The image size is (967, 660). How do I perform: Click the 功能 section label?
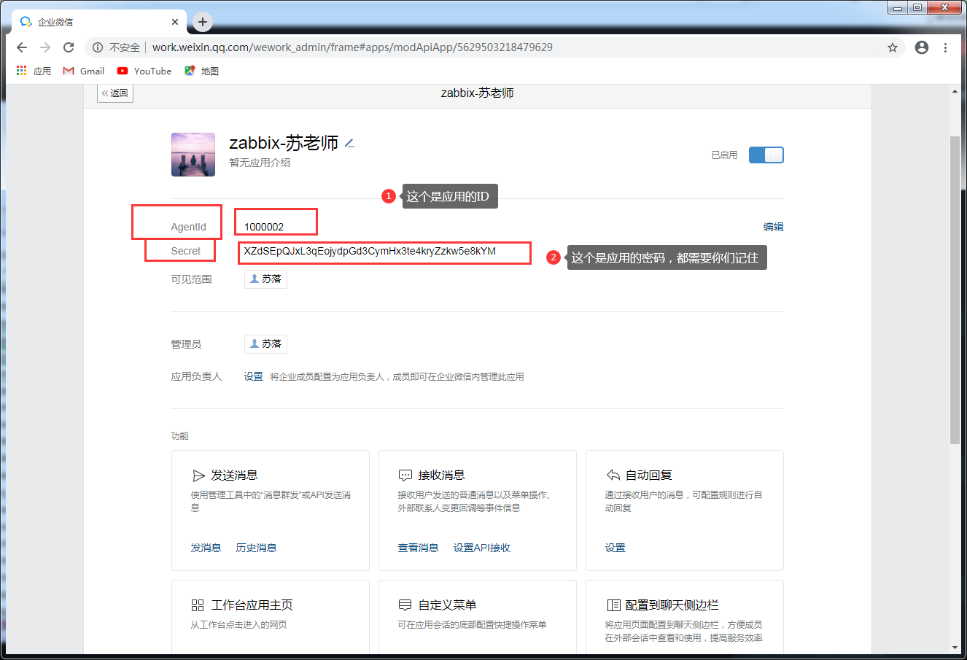[180, 435]
